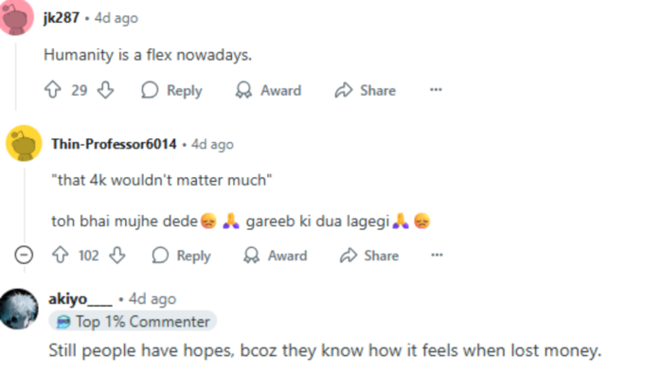The height and width of the screenshot is (373, 663).
Task: Click the Top 1% Commenter badge
Action: tap(133, 322)
